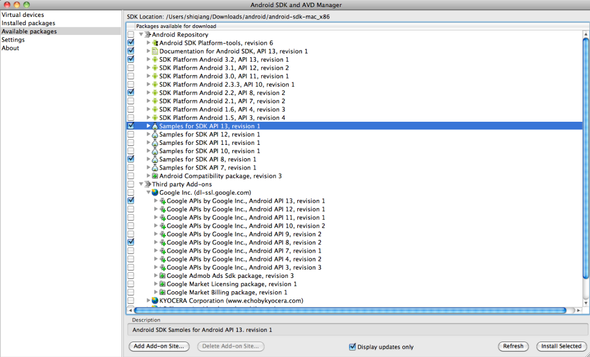This screenshot has width=590, height=357.
Task: Click the flask icon for Samples API 8
Action: click(x=155, y=159)
